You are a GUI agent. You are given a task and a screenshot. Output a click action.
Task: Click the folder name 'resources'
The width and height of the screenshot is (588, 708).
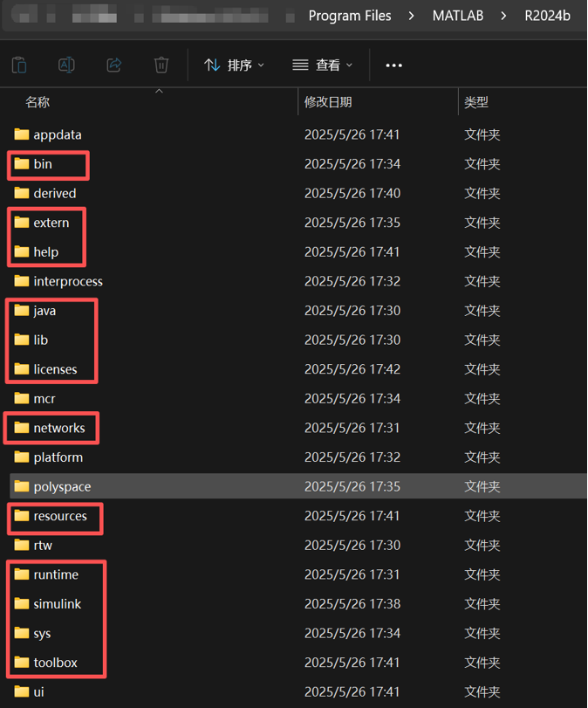coord(60,516)
